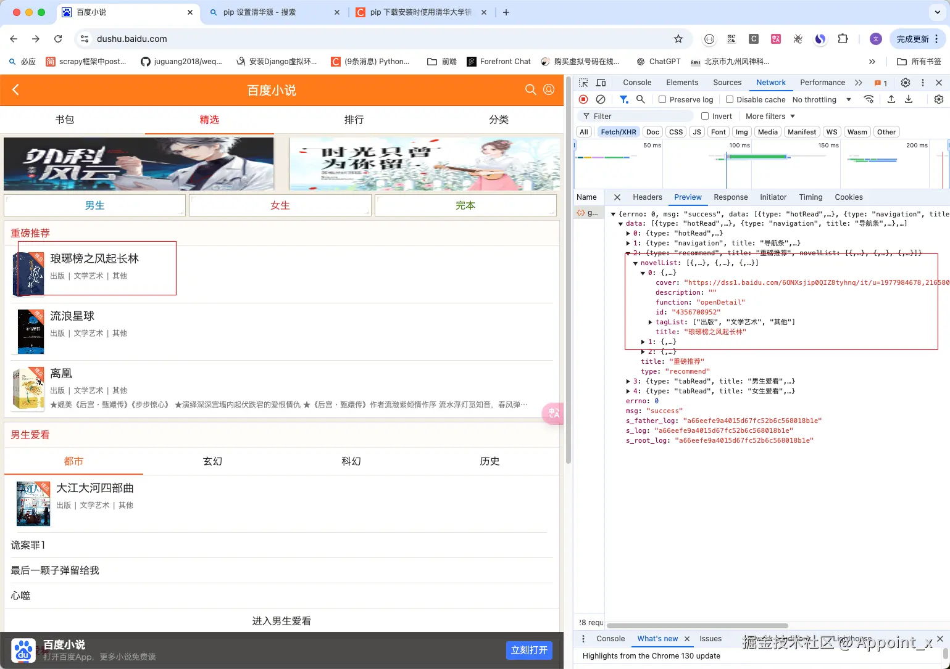Select the Fetch/XHR request filter
The image size is (950, 669).
pyautogui.click(x=618, y=132)
